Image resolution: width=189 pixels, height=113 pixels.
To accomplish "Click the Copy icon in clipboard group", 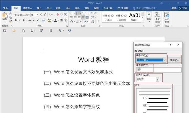I will 10,17.
